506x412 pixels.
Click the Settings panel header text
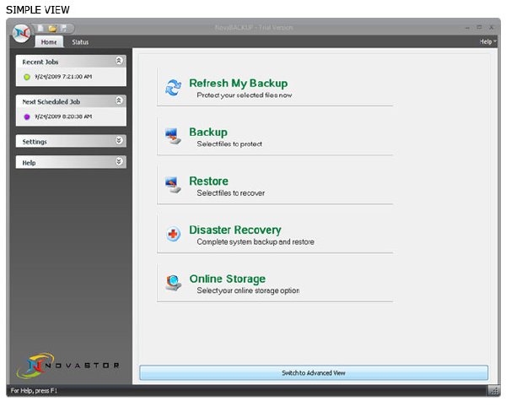click(35, 142)
